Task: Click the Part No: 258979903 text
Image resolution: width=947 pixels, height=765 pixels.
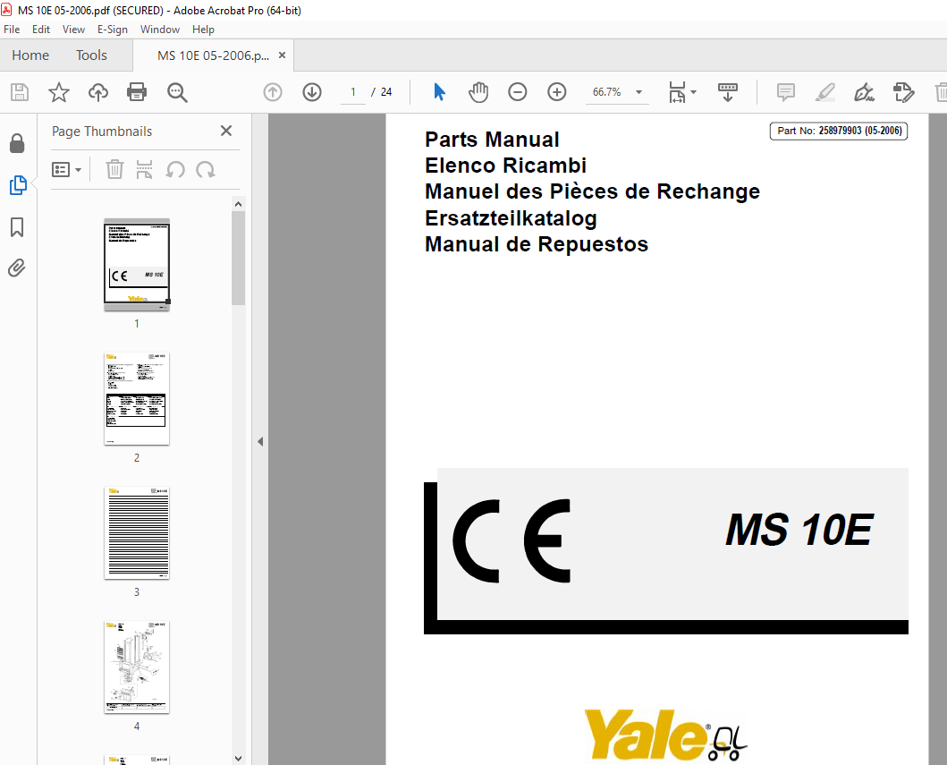Action: pos(839,131)
